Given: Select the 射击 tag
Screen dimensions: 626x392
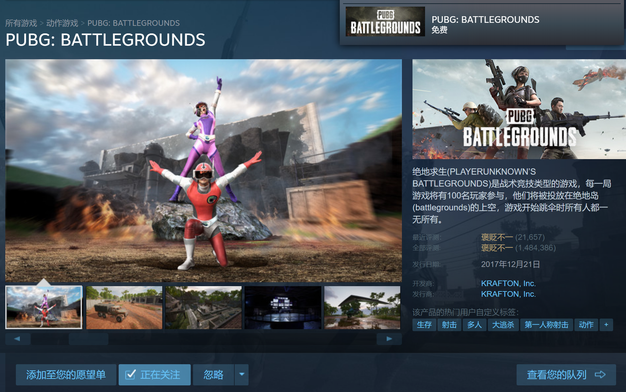Looking at the screenshot, I should tap(450, 325).
